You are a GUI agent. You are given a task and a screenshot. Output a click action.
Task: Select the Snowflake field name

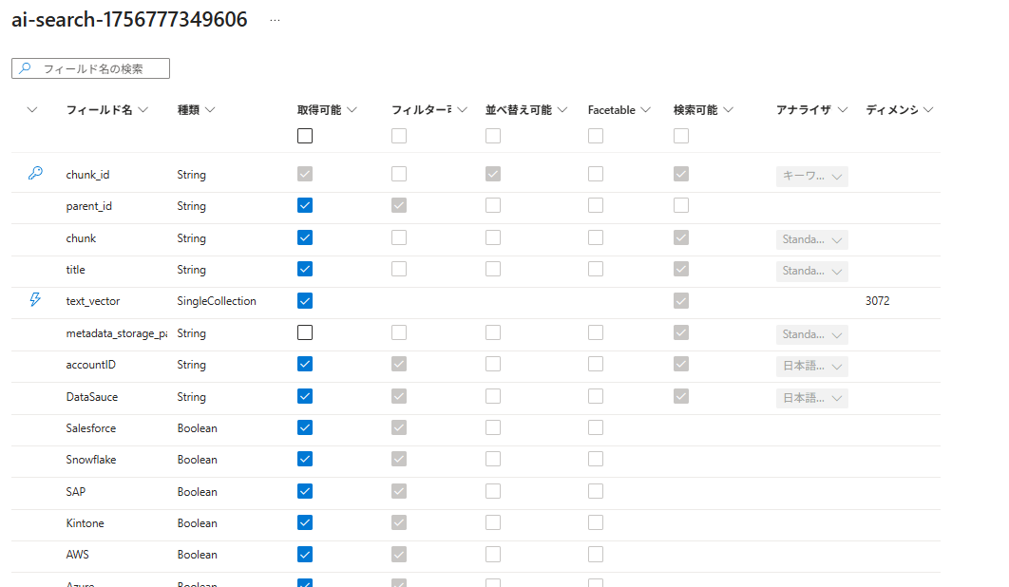90,461
